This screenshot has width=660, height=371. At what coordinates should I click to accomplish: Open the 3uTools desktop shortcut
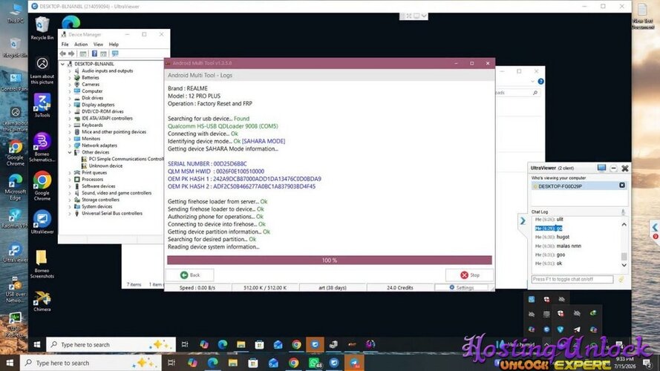[x=42, y=105]
